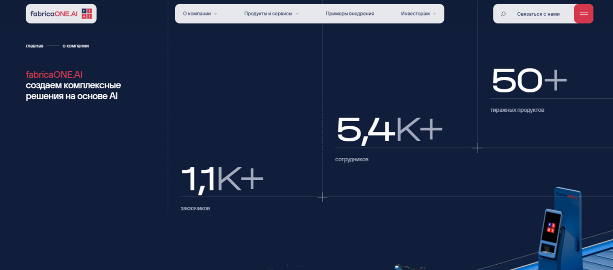Click the о компании breadcrumb

(x=76, y=46)
